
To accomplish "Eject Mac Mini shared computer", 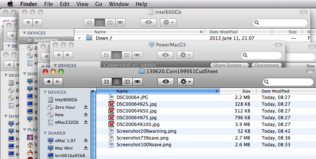I will click(x=86, y=148).
